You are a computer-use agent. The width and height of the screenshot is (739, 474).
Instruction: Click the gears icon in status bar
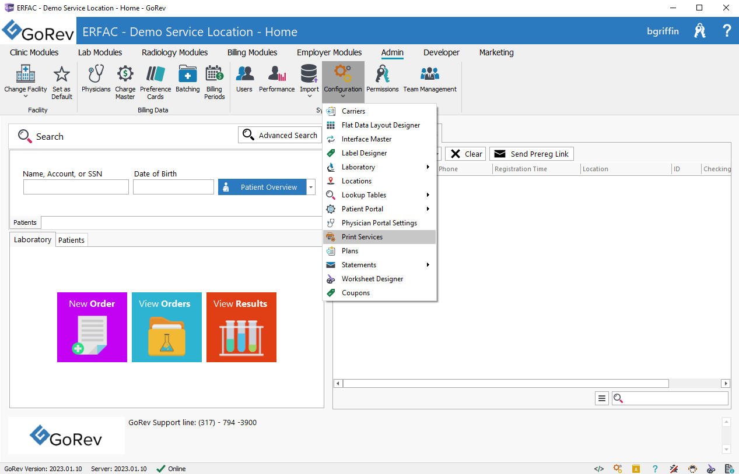point(618,469)
